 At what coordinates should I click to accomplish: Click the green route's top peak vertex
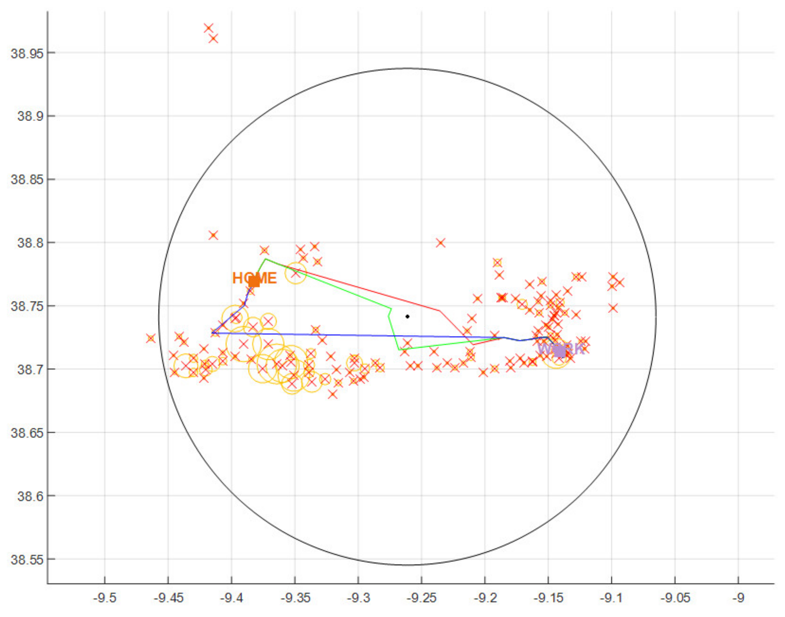coord(266,259)
